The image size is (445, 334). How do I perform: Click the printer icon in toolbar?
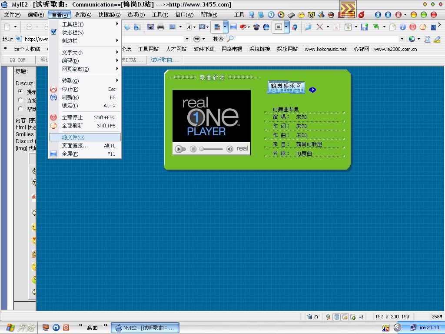(x=161, y=27)
